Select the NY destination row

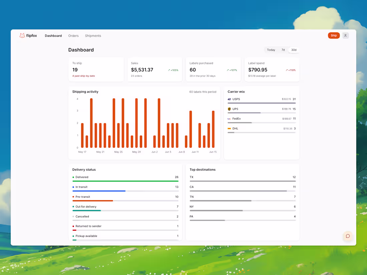tap(243, 208)
